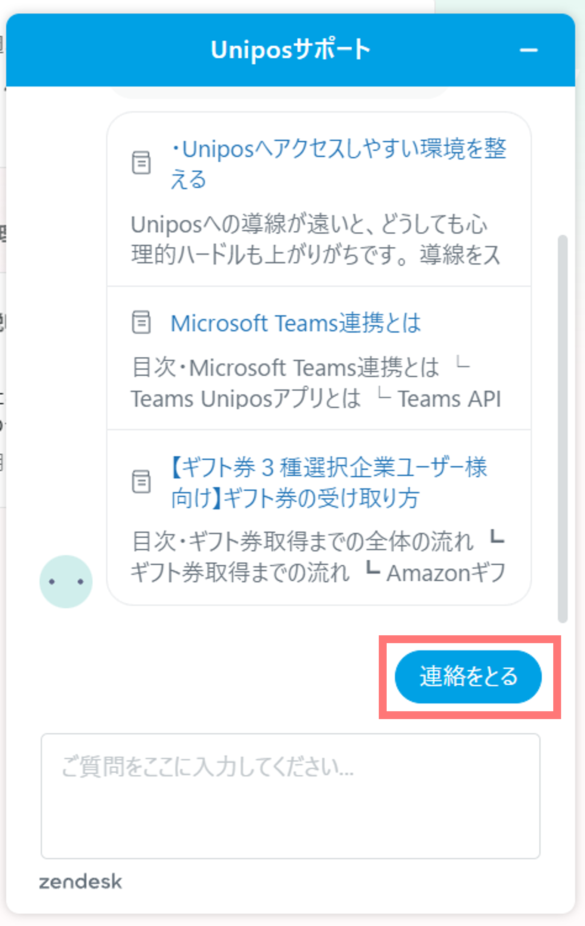Click the 目次・Microsoft Teams連携とは summary text
This screenshot has height=926, width=585.
coord(285,368)
